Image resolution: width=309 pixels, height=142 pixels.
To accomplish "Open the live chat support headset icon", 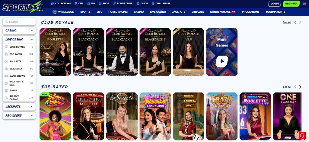I will 302,135.
